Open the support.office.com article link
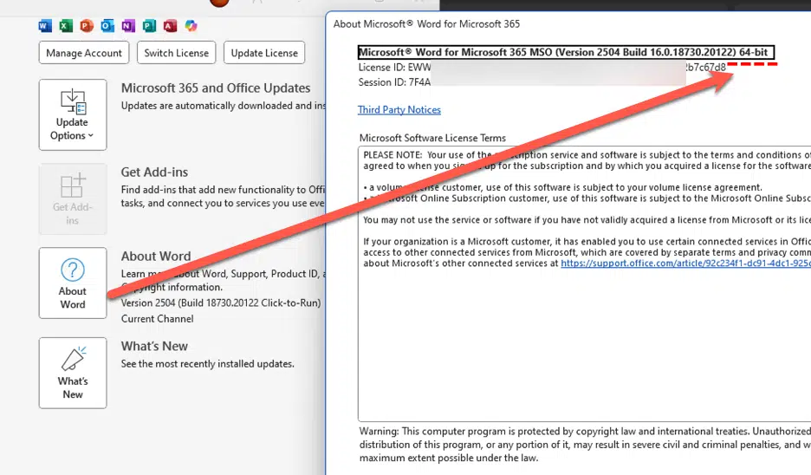The image size is (811, 475). (x=686, y=263)
